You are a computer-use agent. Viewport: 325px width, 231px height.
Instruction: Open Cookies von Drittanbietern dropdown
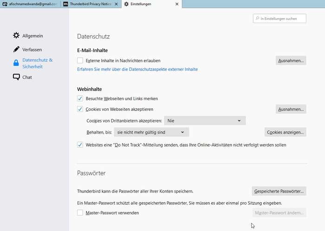pyautogui.click(x=204, y=121)
